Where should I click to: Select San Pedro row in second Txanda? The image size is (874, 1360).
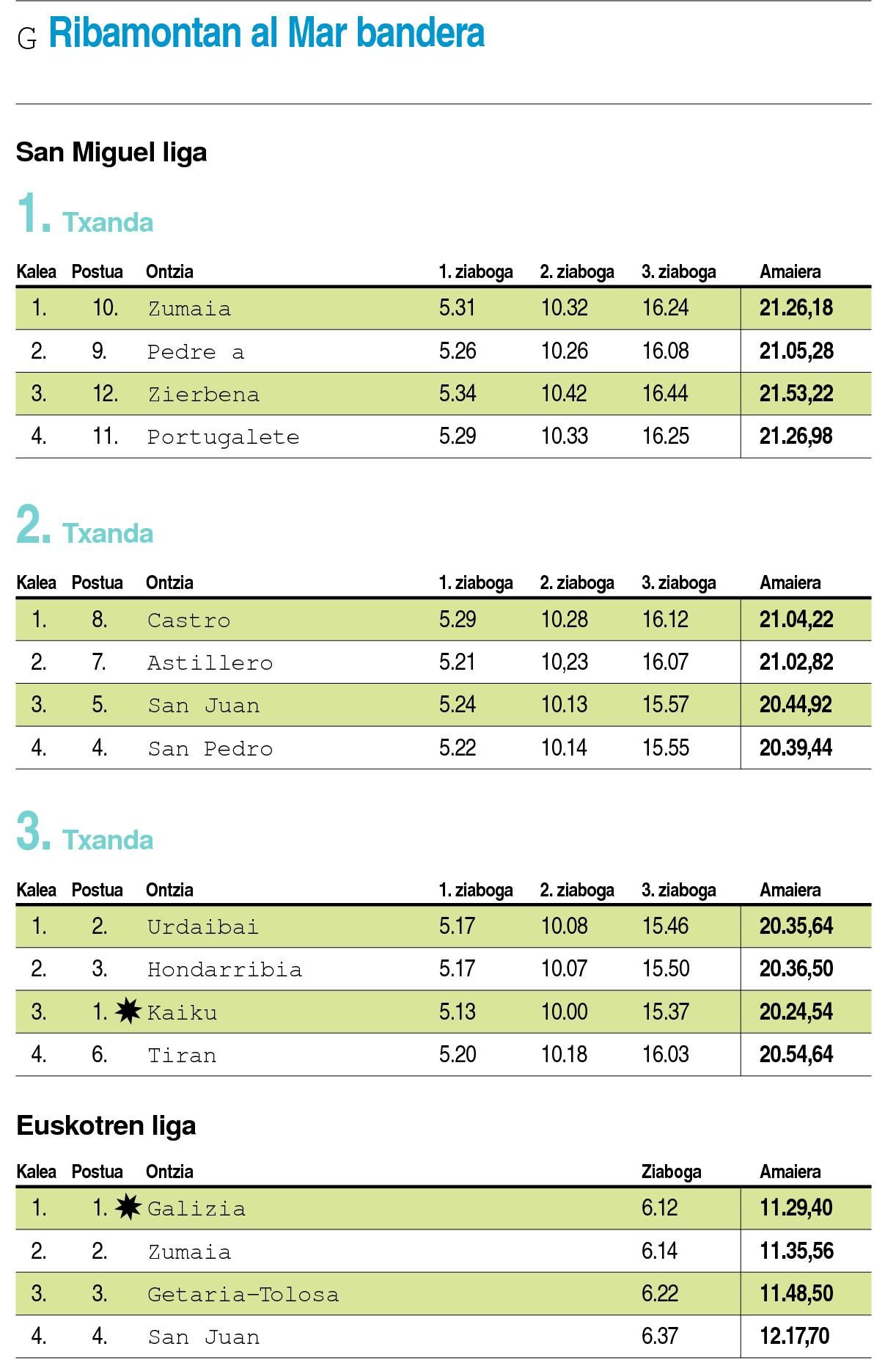tap(444, 748)
